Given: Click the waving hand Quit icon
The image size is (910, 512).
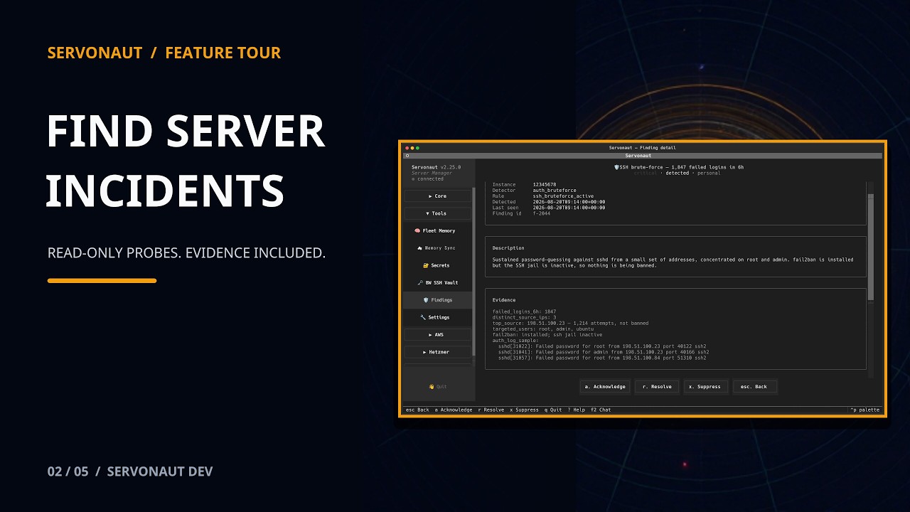Looking at the screenshot, I should 431,387.
